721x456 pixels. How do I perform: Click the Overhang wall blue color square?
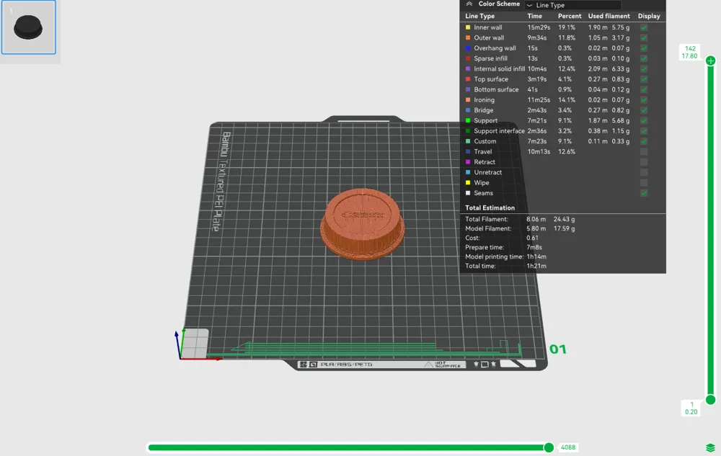point(469,48)
